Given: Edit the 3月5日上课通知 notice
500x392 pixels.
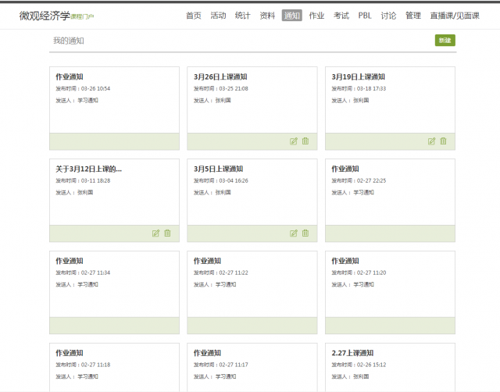Looking at the screenshot, I should tap(294, 233).
